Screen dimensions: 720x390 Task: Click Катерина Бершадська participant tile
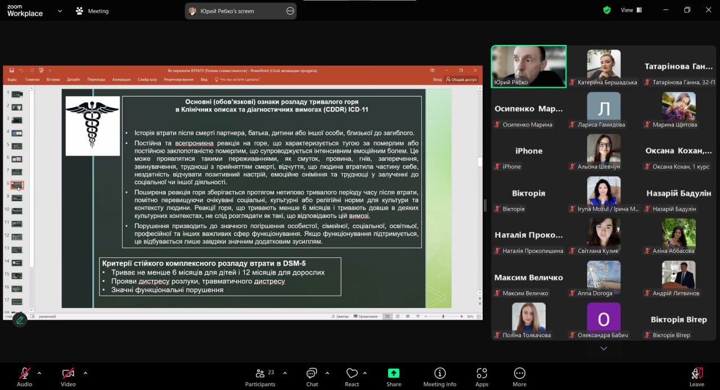click(604, 66)
